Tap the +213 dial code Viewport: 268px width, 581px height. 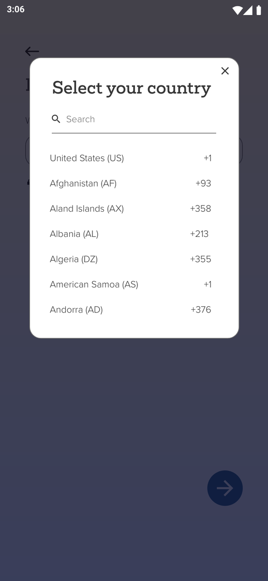pos(199,234)
